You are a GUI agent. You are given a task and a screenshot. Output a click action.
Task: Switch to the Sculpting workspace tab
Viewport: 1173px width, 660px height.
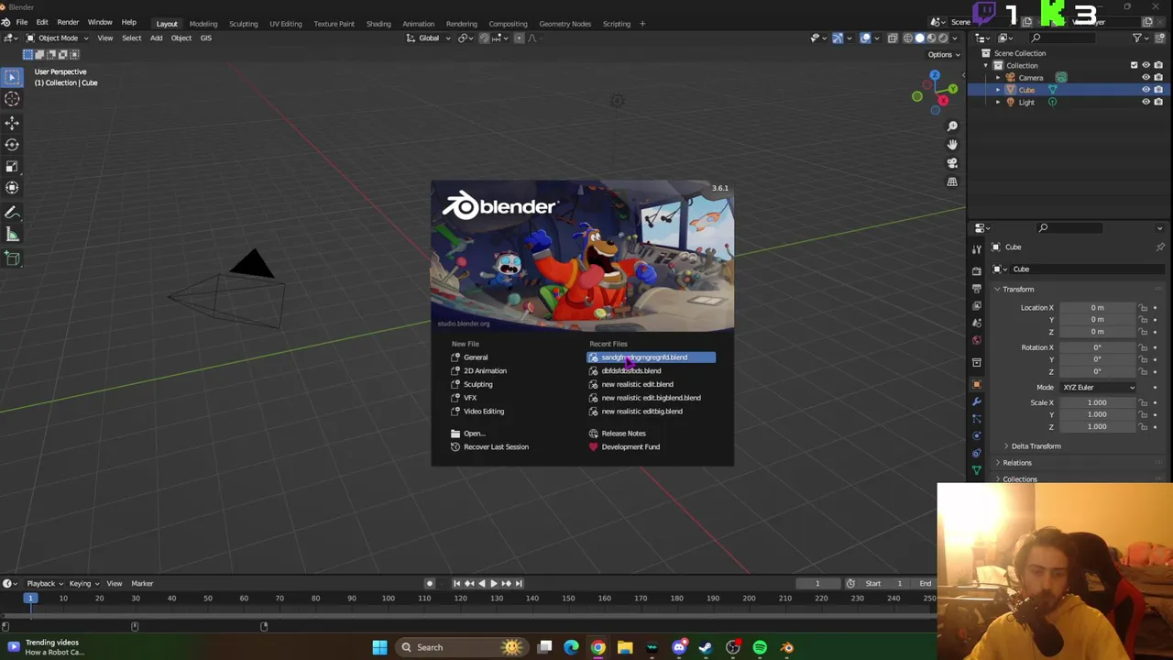pos(243,24)
